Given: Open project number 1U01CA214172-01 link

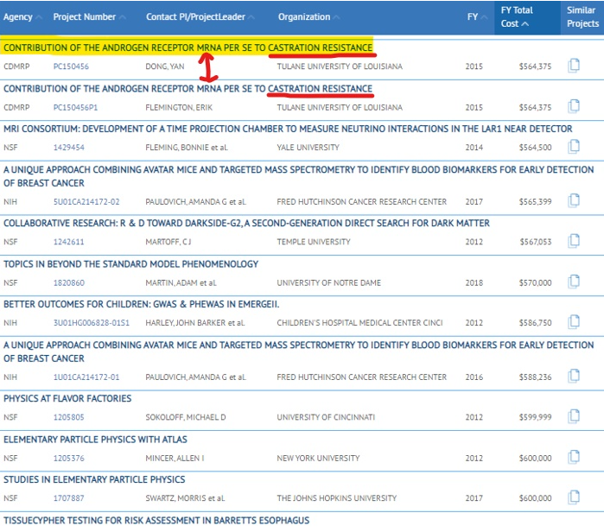Looking at the screenshot, I should 86,377.
